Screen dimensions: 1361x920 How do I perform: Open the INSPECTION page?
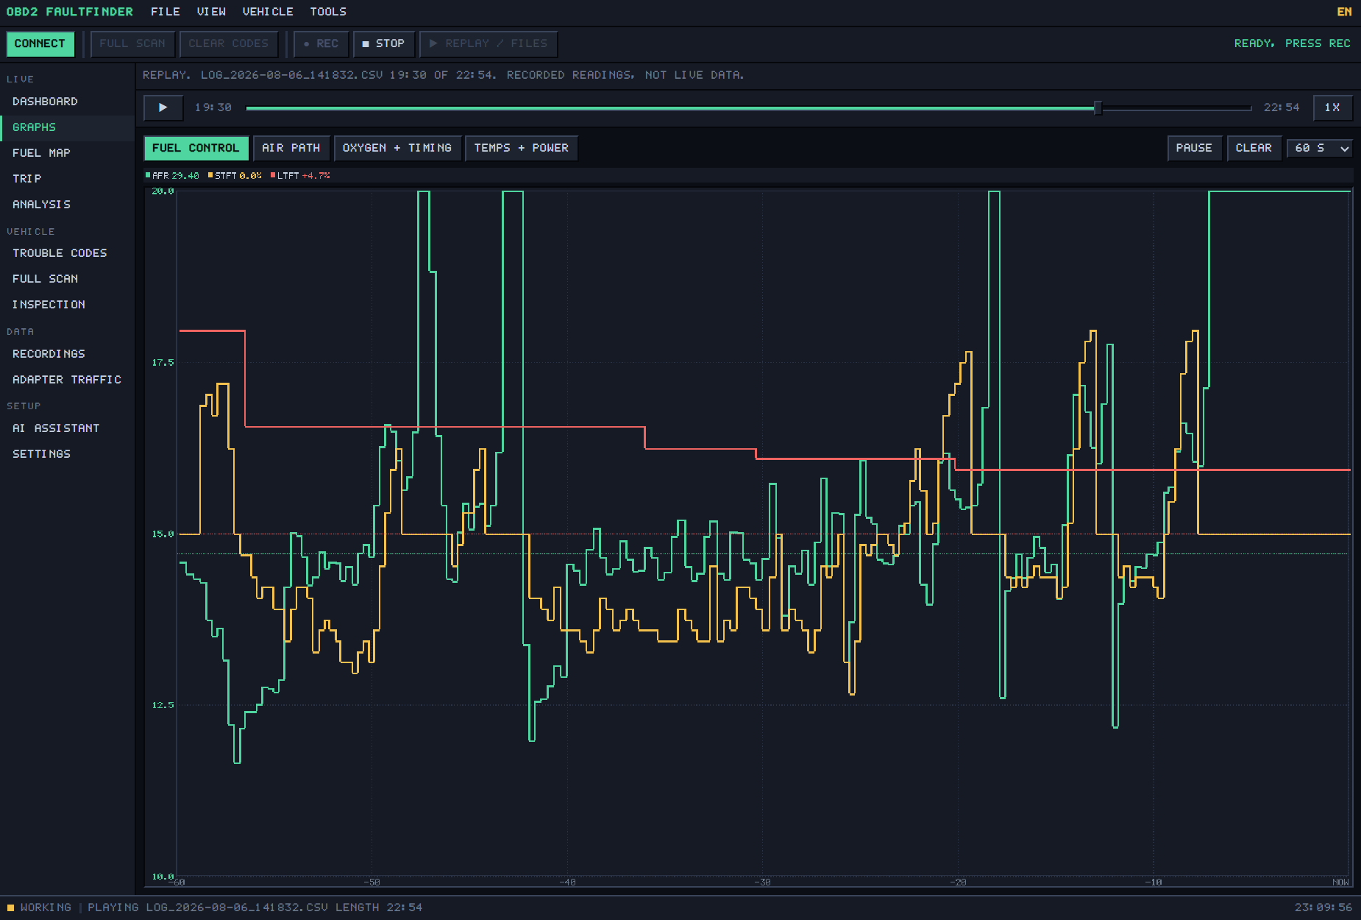click(67, 305)
